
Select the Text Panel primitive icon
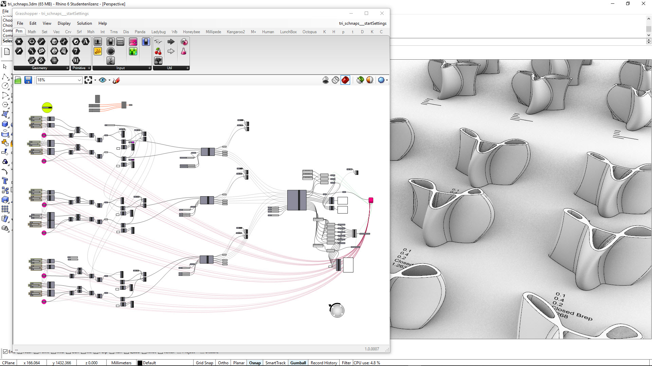(x=86, y=42)
